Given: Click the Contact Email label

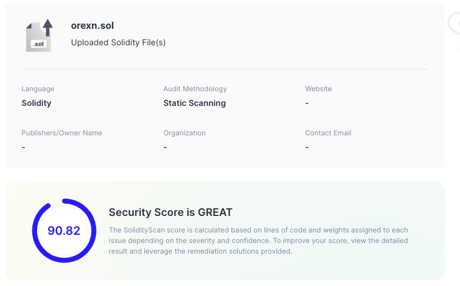Looking at the screenshot, I should pyautogui.click(x=328, y=133).
